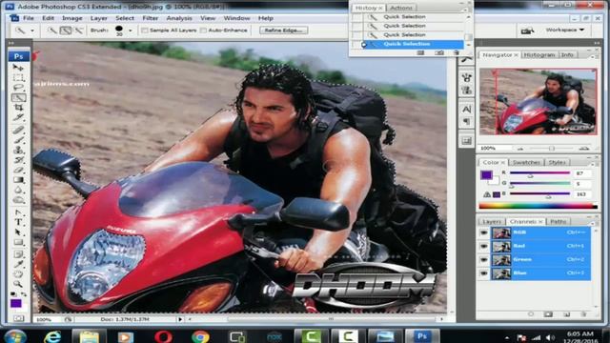Enable Sample All Layers checkbox
Image resolution: width=610 pixels, height=343 pixels.
click(x=145, y=30)
